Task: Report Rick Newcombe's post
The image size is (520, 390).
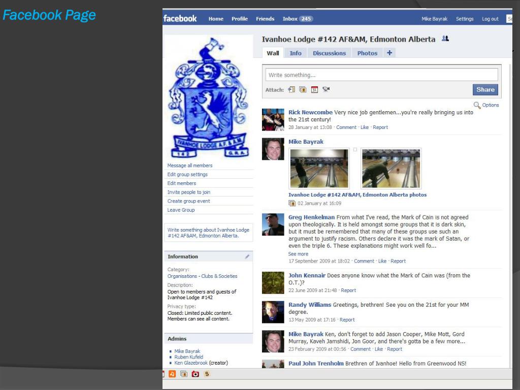Action: click(x=380, y=127)
